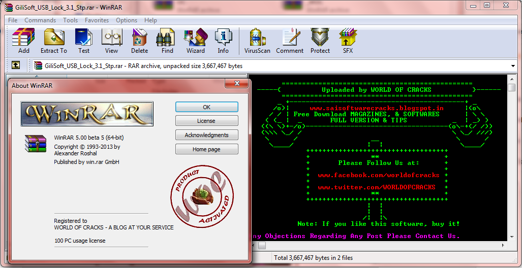
Task: Open the Tools menu
Action: coord(70,20)
